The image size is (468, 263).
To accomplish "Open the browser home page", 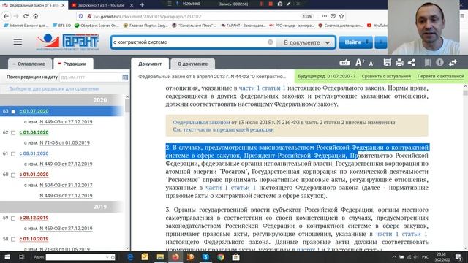I will [x=36, y=16].
